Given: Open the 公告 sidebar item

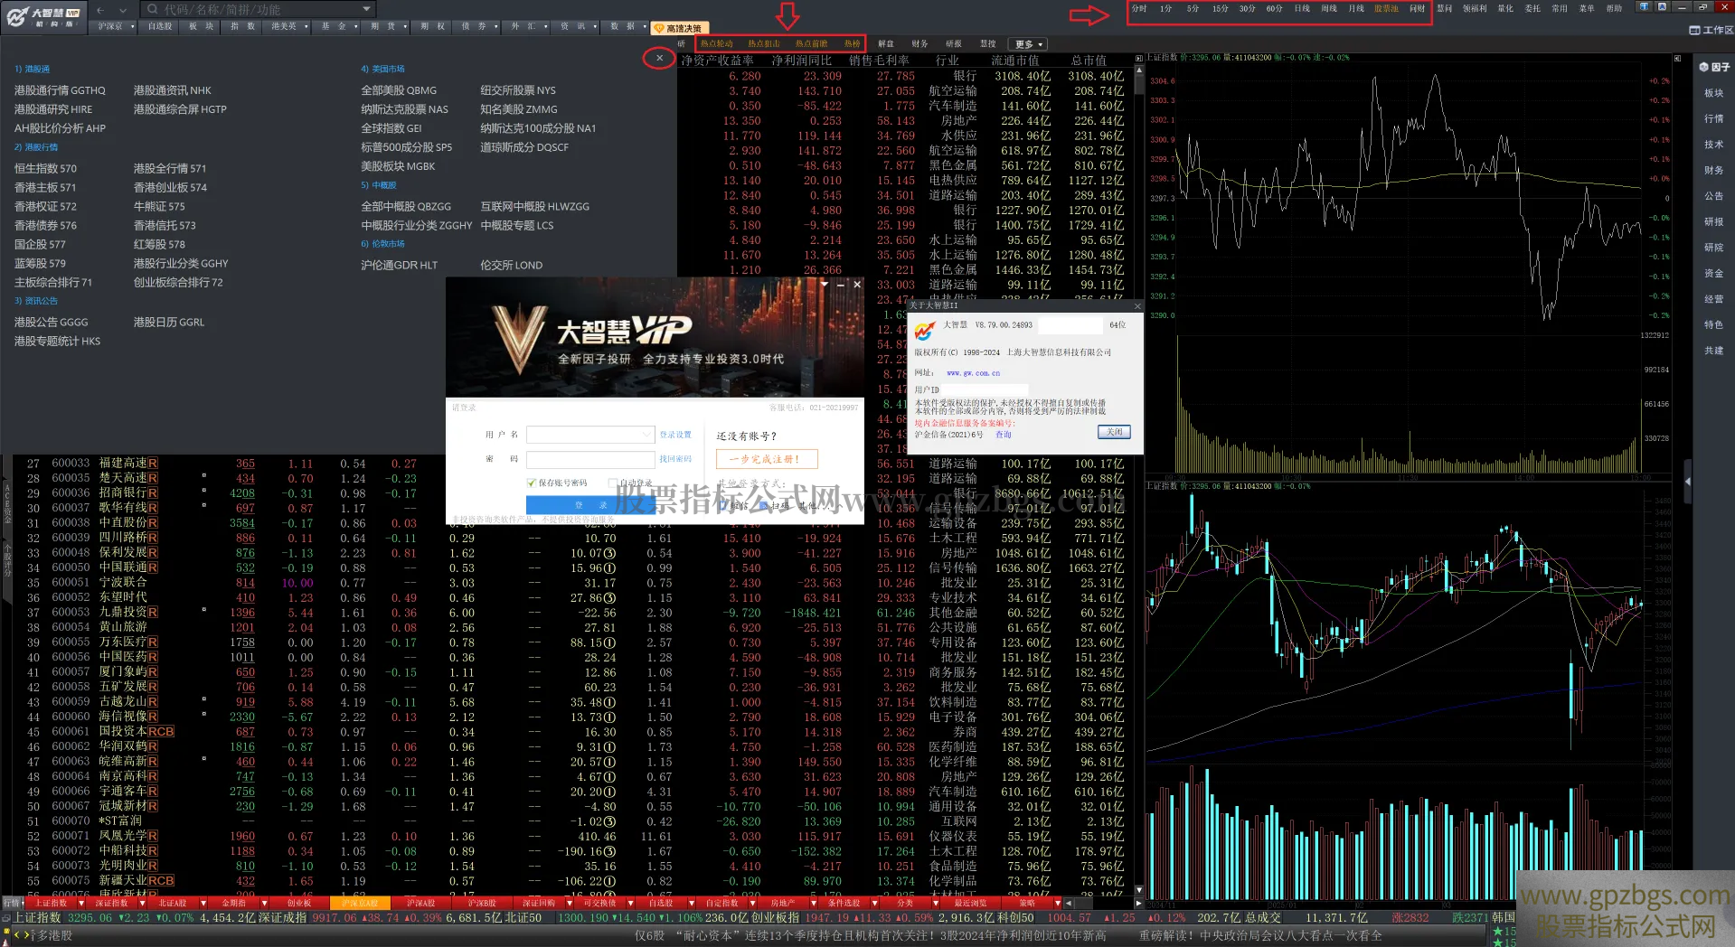Looking at the screenshot, I should [1714, 196].
